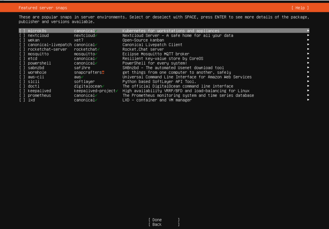Click verified checkmark next to aws publisher
This screenshot has width=329, height=229.
tap(82, 77)
